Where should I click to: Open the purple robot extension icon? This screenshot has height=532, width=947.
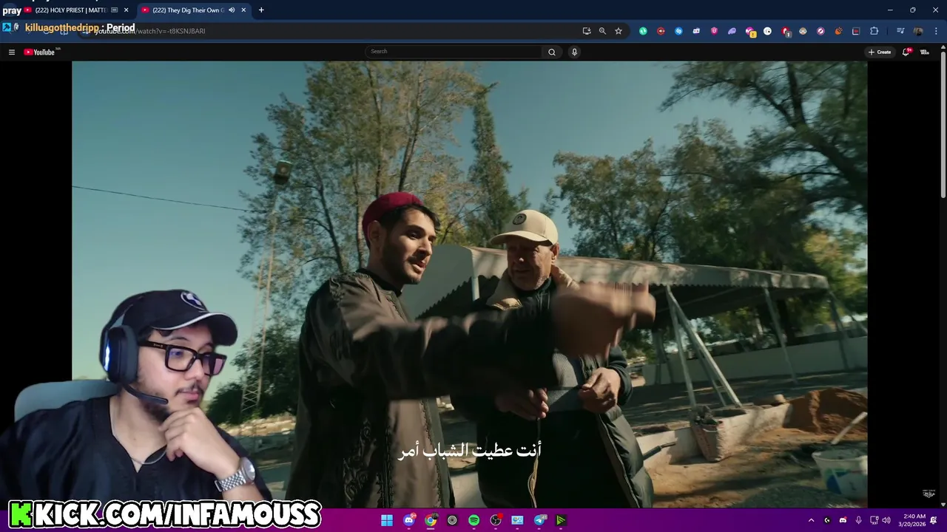(696, 31)
